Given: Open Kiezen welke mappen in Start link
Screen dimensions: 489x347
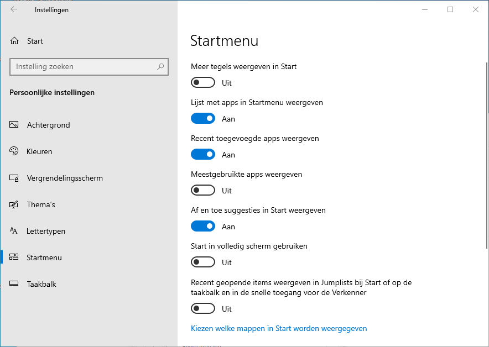Looking at the screenshot, I should pos(279,328).
